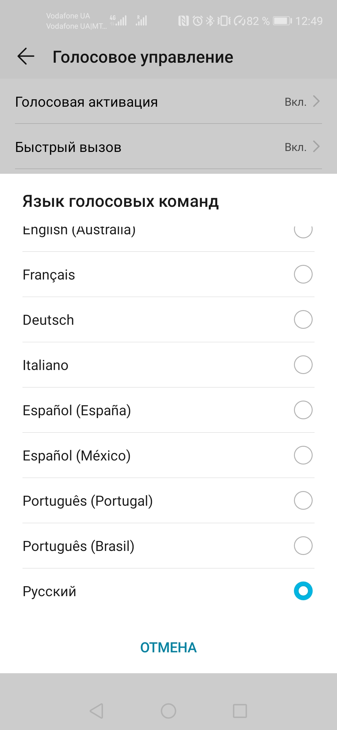Choose Español (España) list item
The width and height of the screenshot is (337, 730).
point(168,410)
